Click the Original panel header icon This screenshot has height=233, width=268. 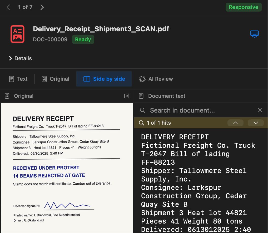[7, 96]
